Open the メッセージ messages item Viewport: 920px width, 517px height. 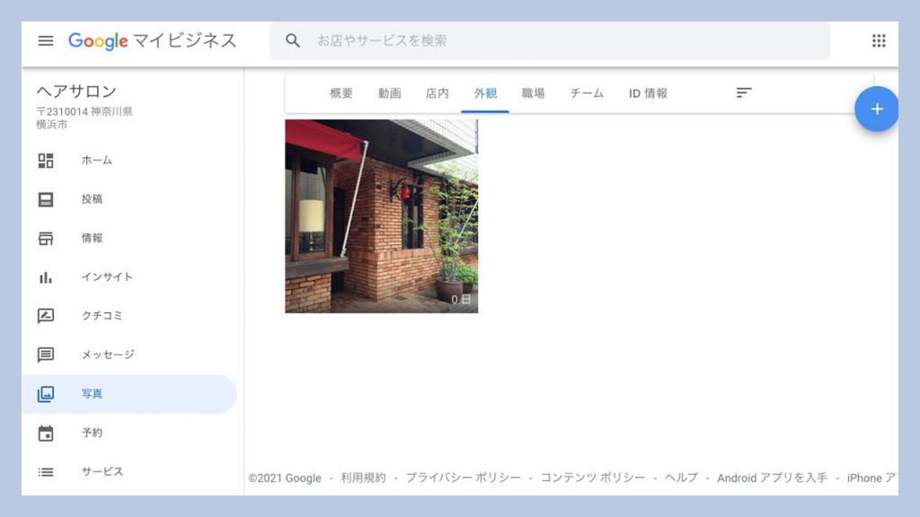[x=107, y=355]
